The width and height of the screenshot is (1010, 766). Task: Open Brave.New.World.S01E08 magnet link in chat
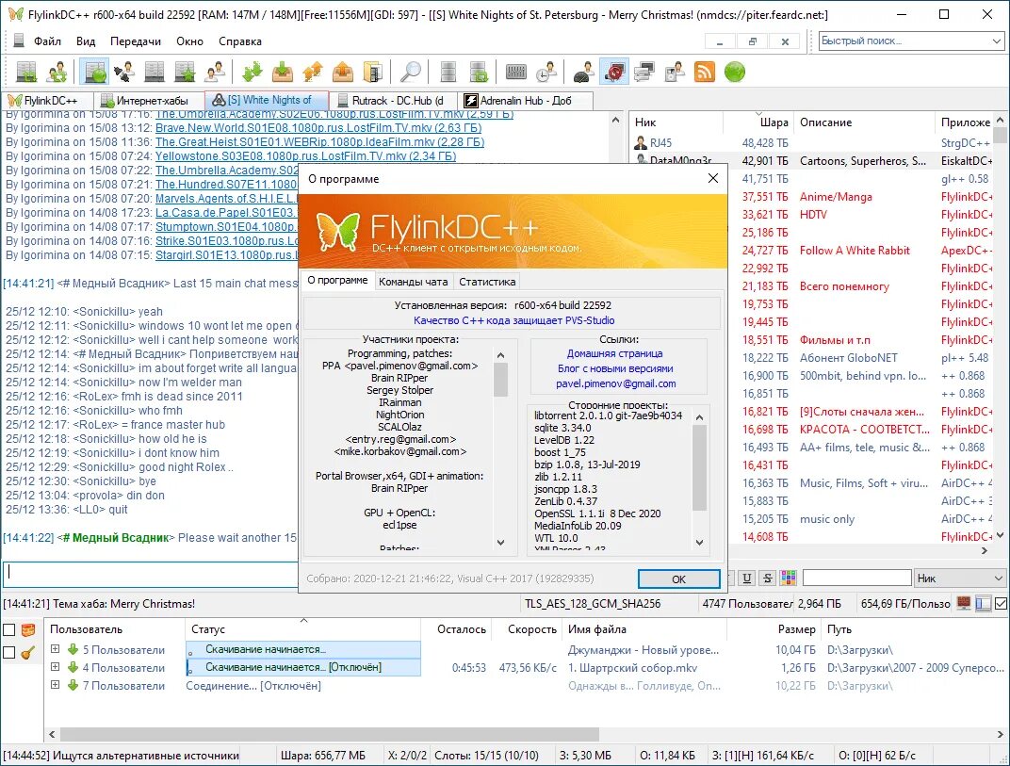(x=318, y=127)
